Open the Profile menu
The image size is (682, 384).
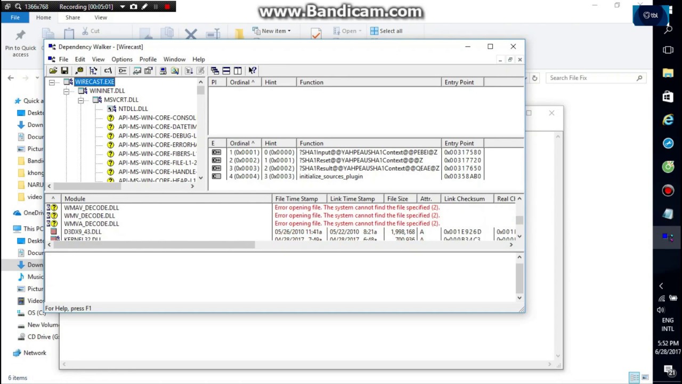coord(148,59)
